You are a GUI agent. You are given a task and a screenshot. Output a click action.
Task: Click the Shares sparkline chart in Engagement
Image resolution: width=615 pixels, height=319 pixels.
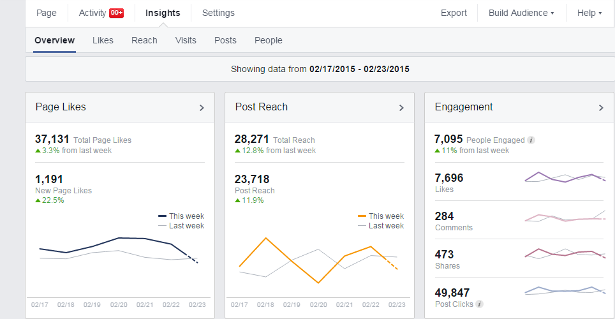[x=565, y=253]
